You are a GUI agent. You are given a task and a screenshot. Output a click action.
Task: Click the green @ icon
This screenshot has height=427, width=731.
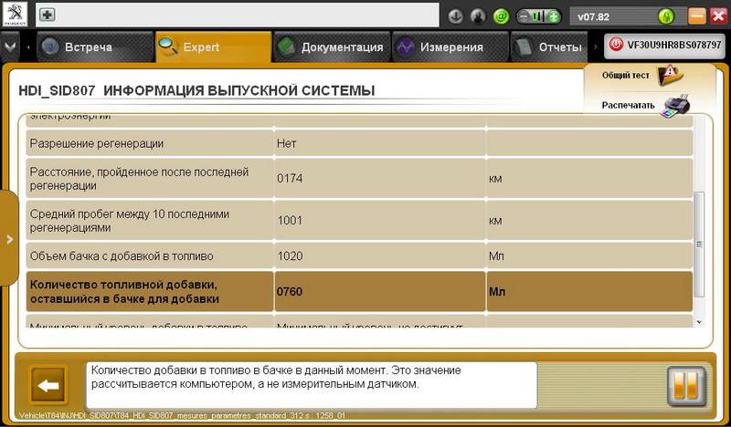pyautogui.click(x=501, y=16)
